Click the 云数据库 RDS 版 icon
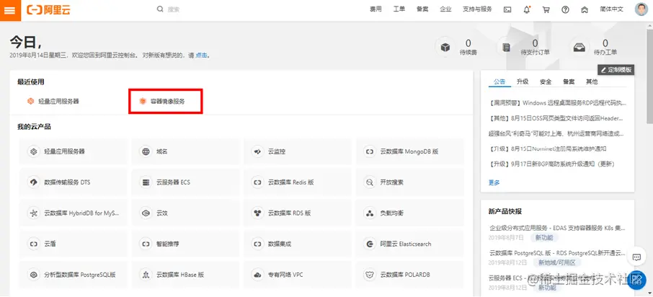The height and width of the screenshot is (297, 653). click(258, 213)
